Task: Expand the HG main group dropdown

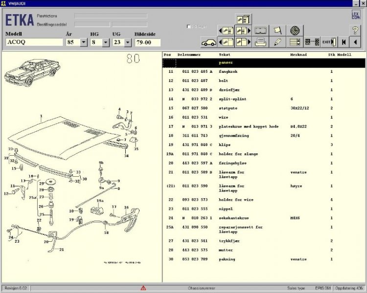Action: [x=106, y=42]
